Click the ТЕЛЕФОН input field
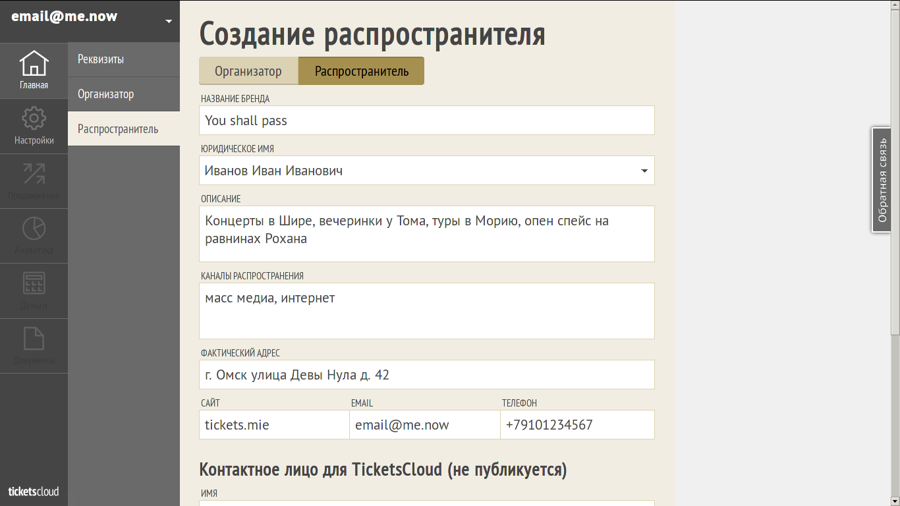The height and width of the screenshot is (506, 900). pos(577,424)
